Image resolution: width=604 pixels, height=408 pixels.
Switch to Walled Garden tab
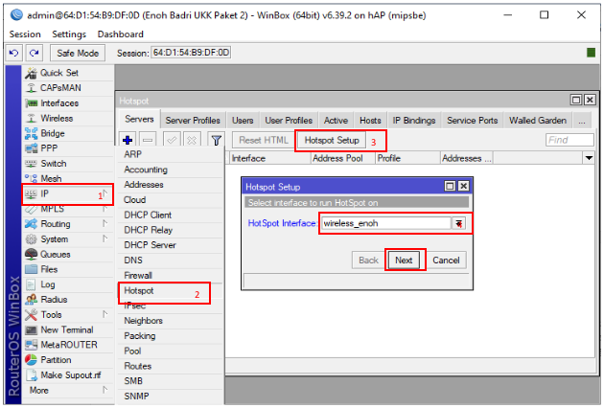[538, 121]
